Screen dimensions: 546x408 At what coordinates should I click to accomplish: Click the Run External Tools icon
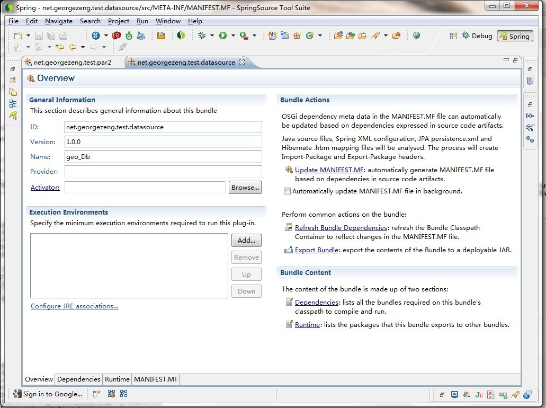tap(244, 36)
